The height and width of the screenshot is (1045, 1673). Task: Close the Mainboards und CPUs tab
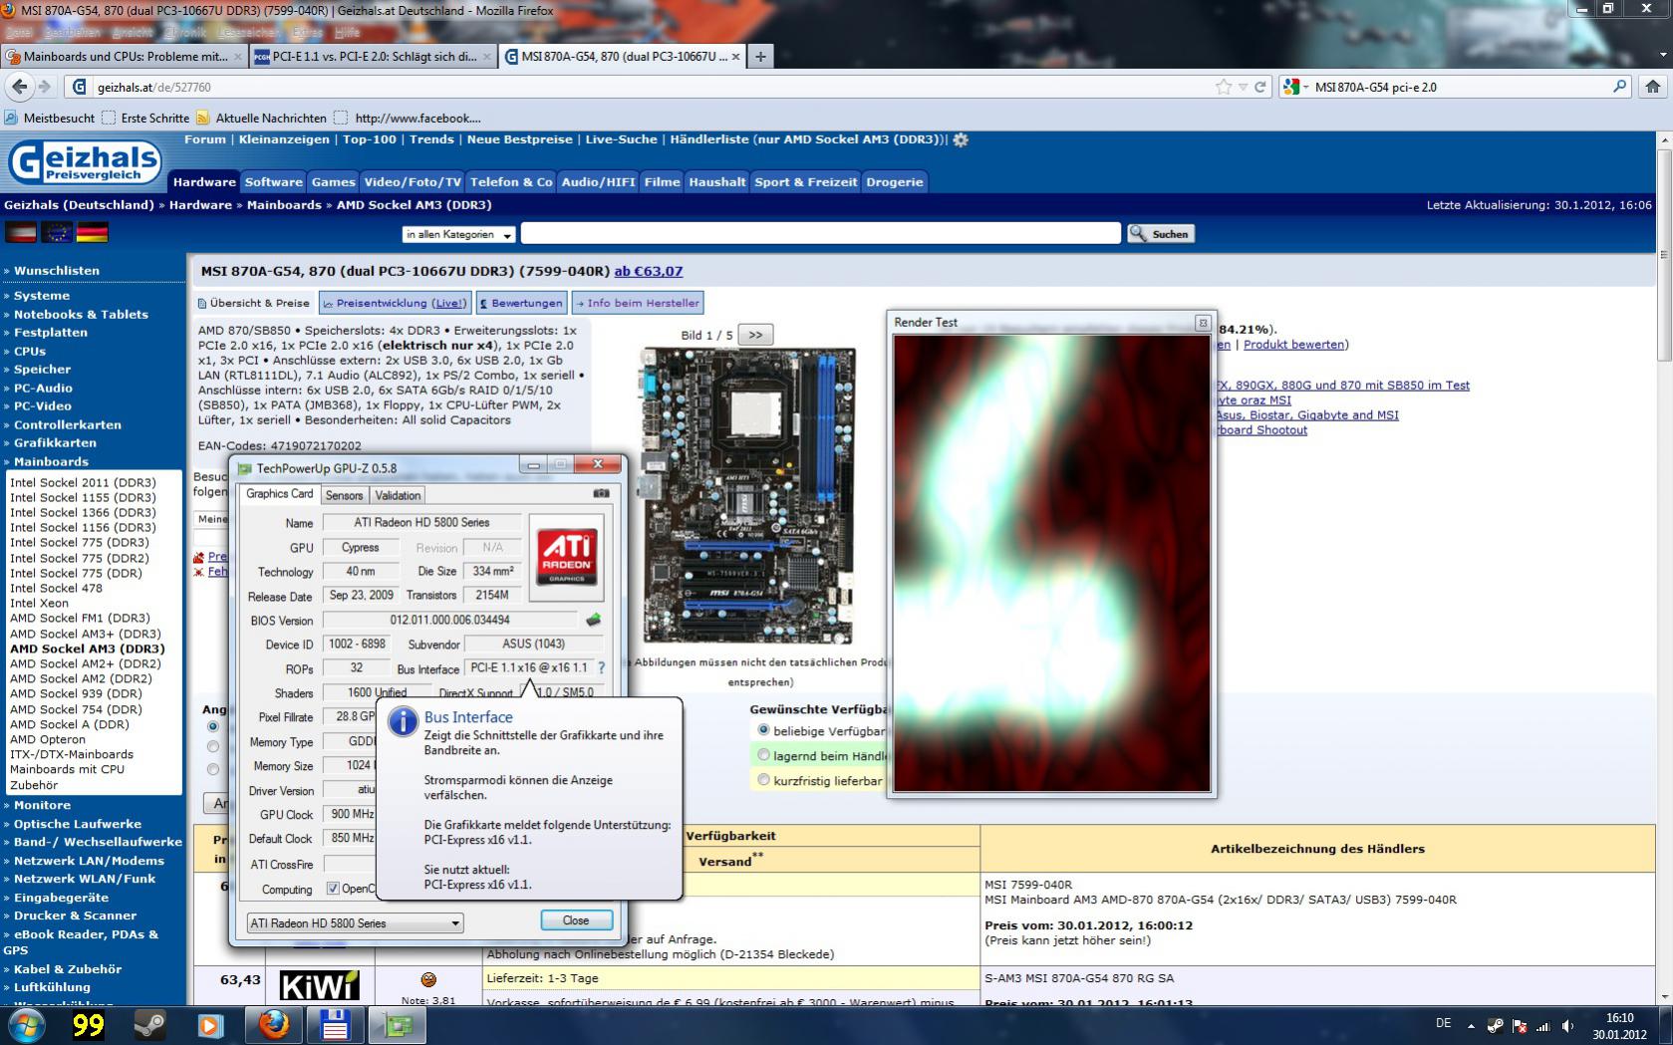(237, 57)
